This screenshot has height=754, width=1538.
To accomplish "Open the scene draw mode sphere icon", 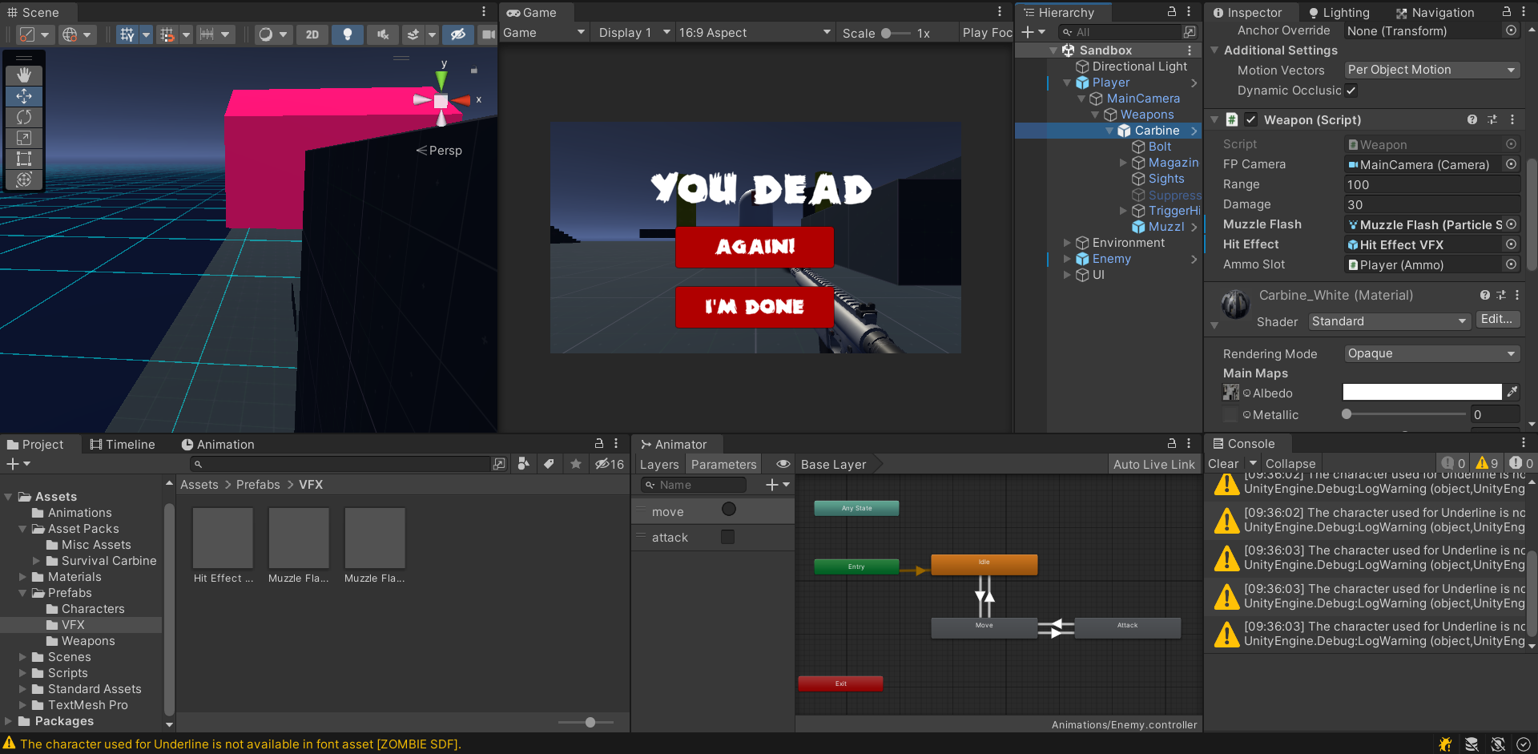I will coord(272,34).
